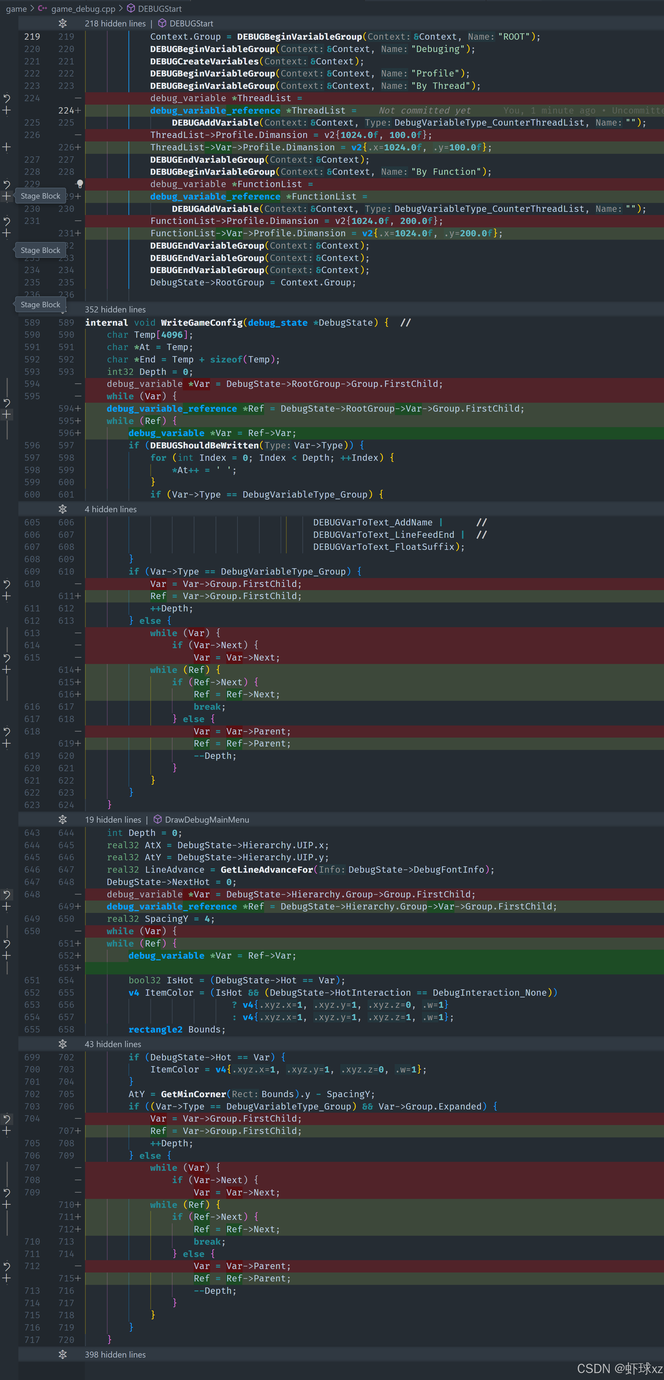Show the 43 hidden lines
The height and width of the screenshot is (1380, 664).
[63, 1044]
